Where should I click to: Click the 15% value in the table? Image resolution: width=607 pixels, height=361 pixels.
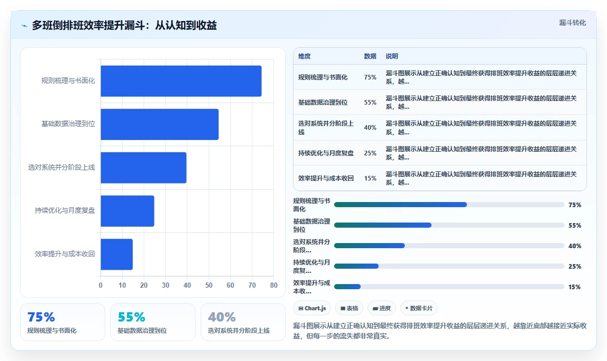click(370, 178)
